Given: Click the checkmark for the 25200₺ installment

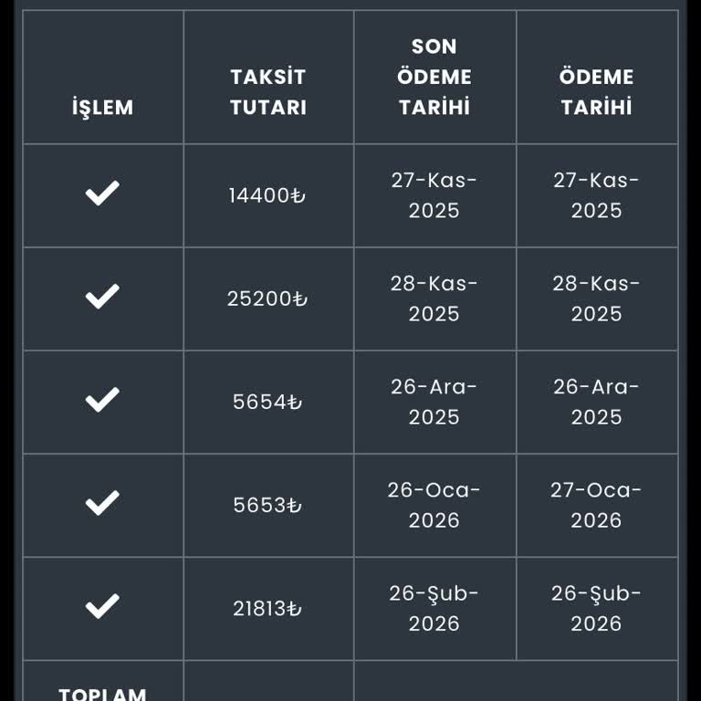Looking at the screenshot, I should point(102,297).
